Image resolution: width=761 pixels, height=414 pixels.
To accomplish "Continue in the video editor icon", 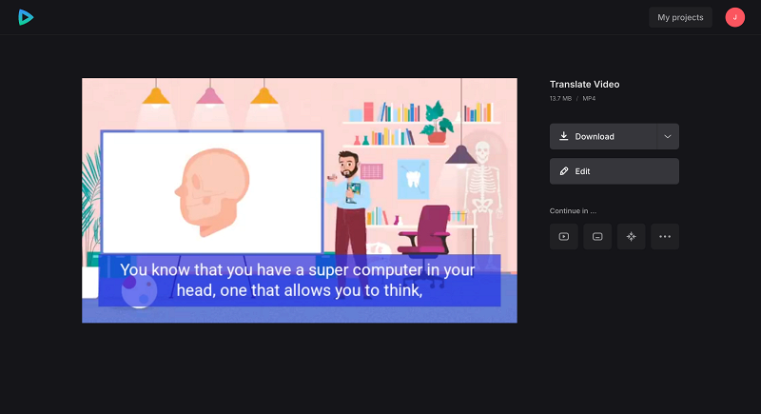I will click(564, 236).
